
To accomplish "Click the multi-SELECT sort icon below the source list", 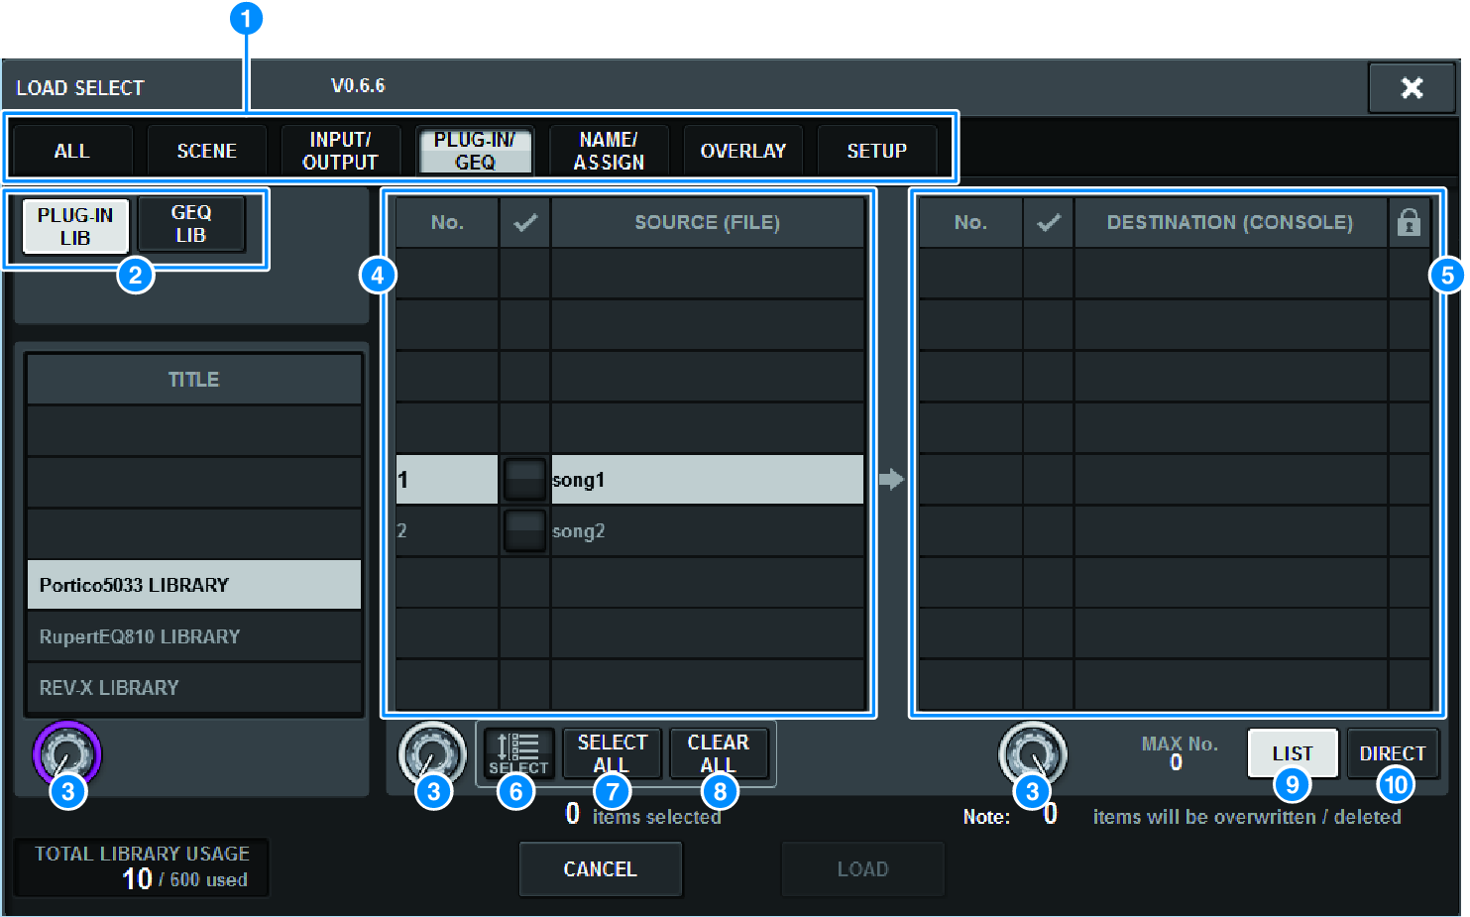I will tap(517, 753).
